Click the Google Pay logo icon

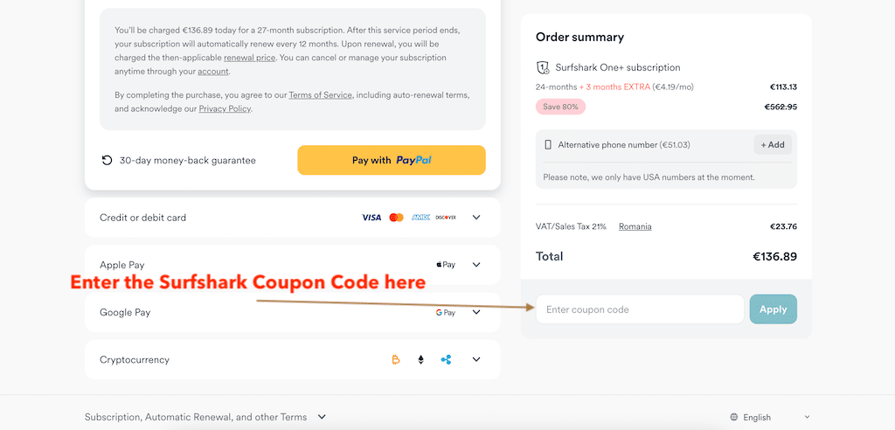pyautogui.click(x=446, y=312)
